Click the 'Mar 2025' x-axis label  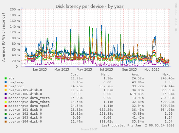pyautogui.click(x=62, y=70)
